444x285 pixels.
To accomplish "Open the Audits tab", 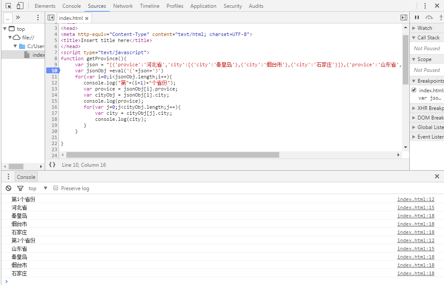I will click(256, 6).
